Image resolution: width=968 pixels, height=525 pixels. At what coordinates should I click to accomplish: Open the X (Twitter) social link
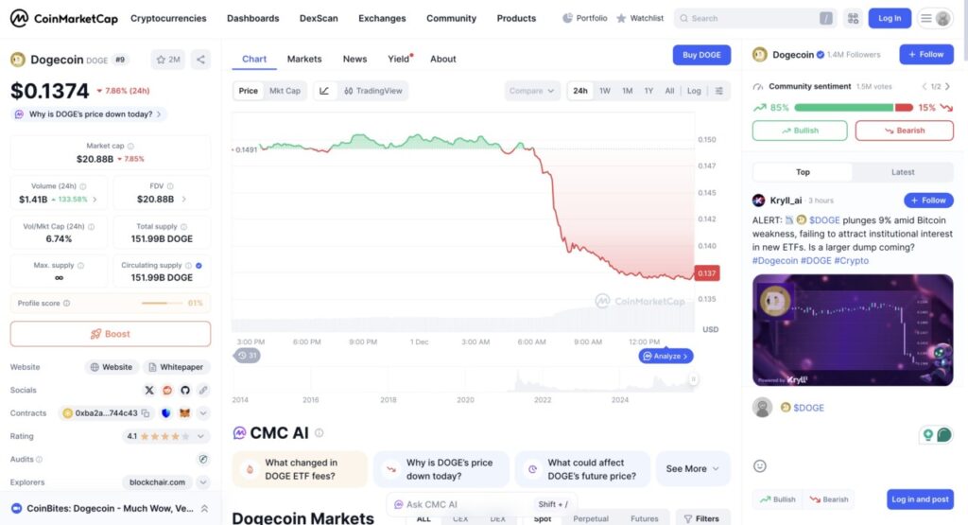149,390
